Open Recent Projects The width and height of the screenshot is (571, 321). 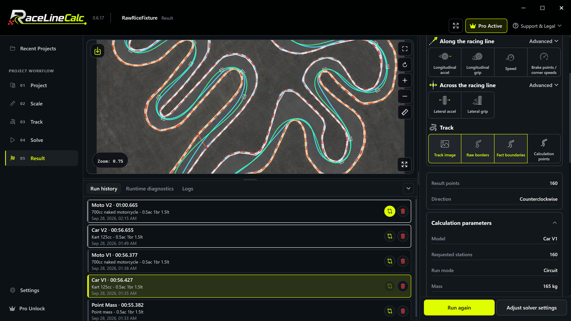42,48
